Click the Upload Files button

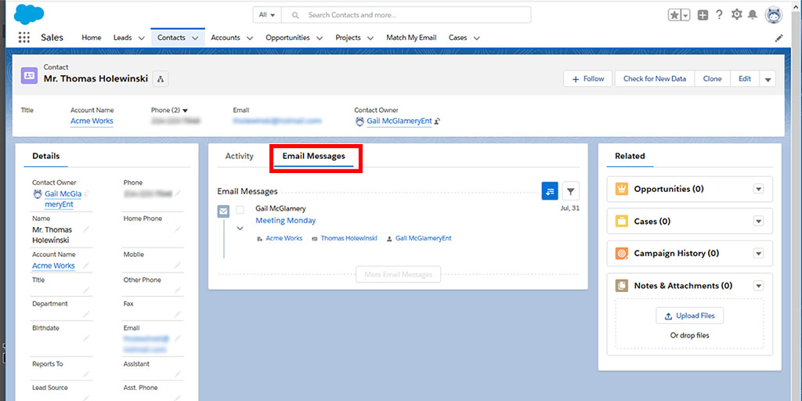(x=689, y=316)
